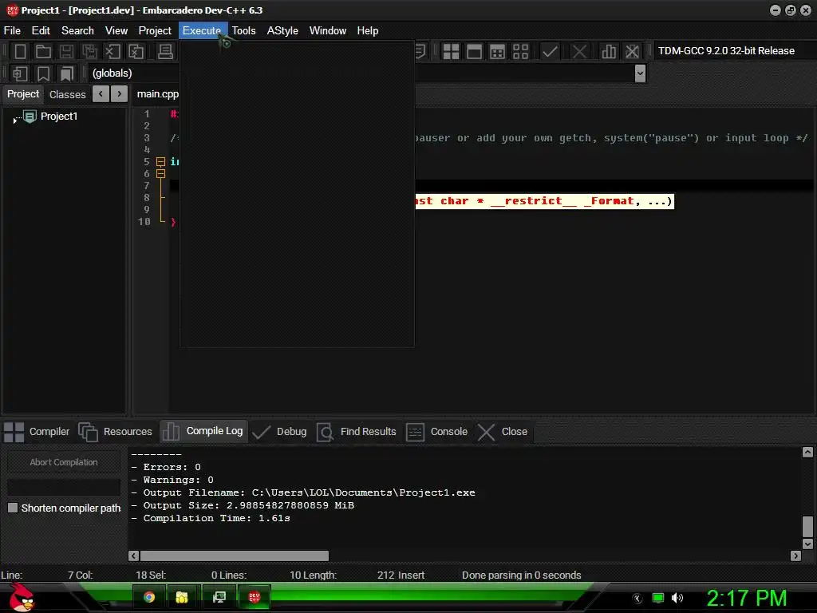Click the volume speaker tray icon
The image size is (817, 613).
point(677,598)
